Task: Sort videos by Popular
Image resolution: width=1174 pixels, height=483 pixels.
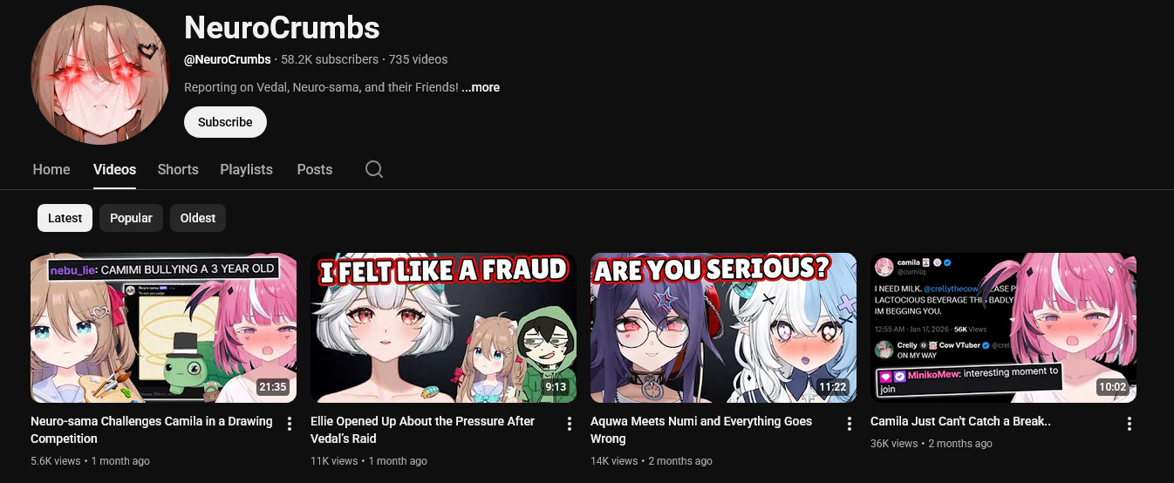Action: coord(131,218)
